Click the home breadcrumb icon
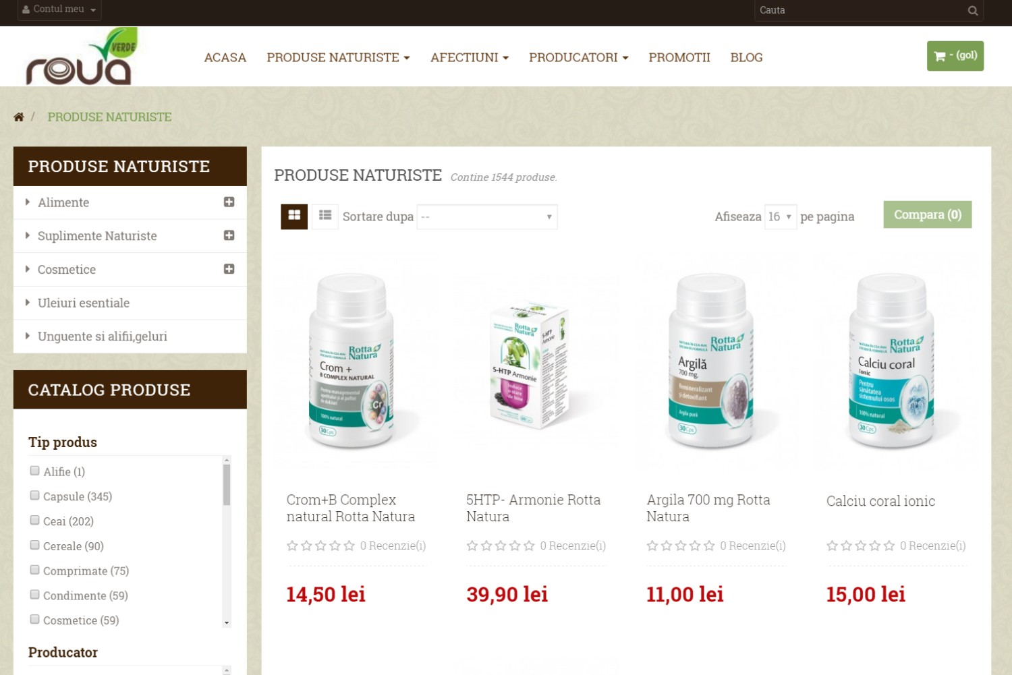Image resolution: width=1012 pixels, height=675 pixels. click(19, 117)
